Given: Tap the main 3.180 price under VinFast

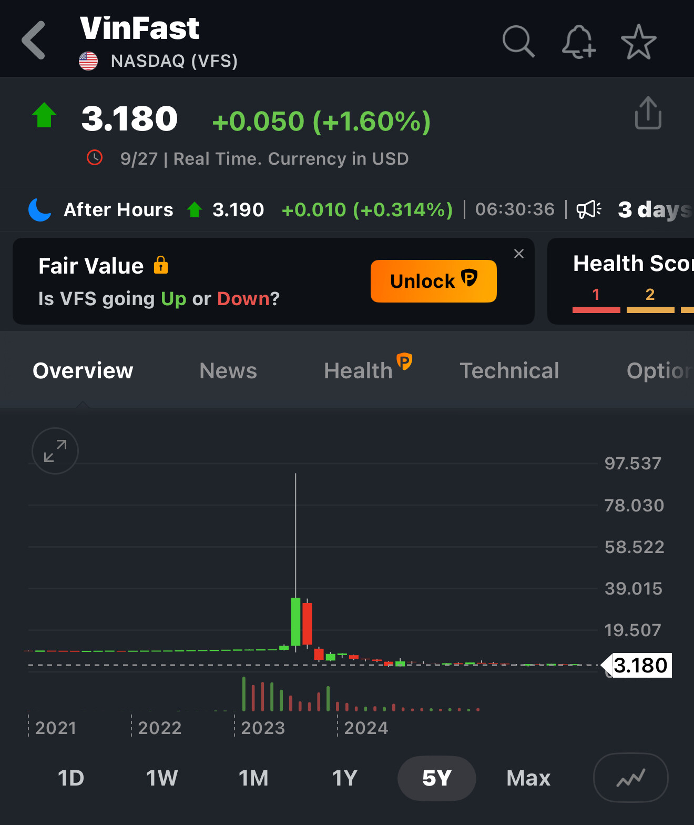Looking at the screenshot, I should point(129,118).
